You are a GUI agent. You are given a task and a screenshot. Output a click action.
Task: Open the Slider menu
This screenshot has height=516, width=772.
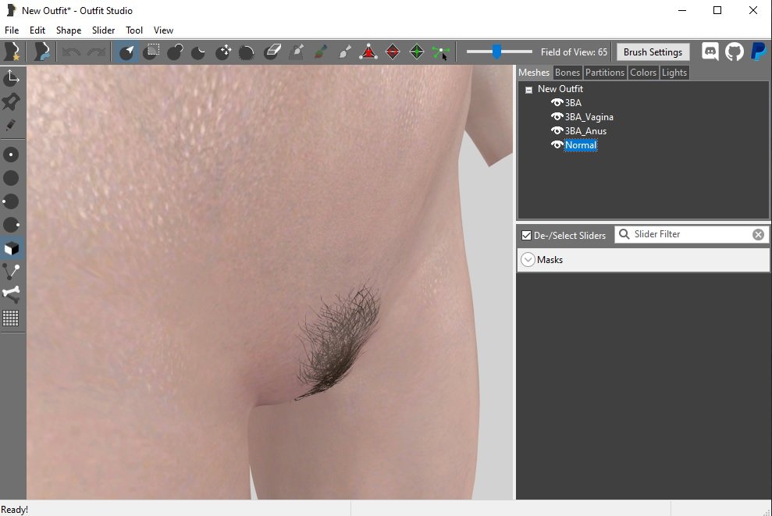pyautogui.click(x=103, y=30)
